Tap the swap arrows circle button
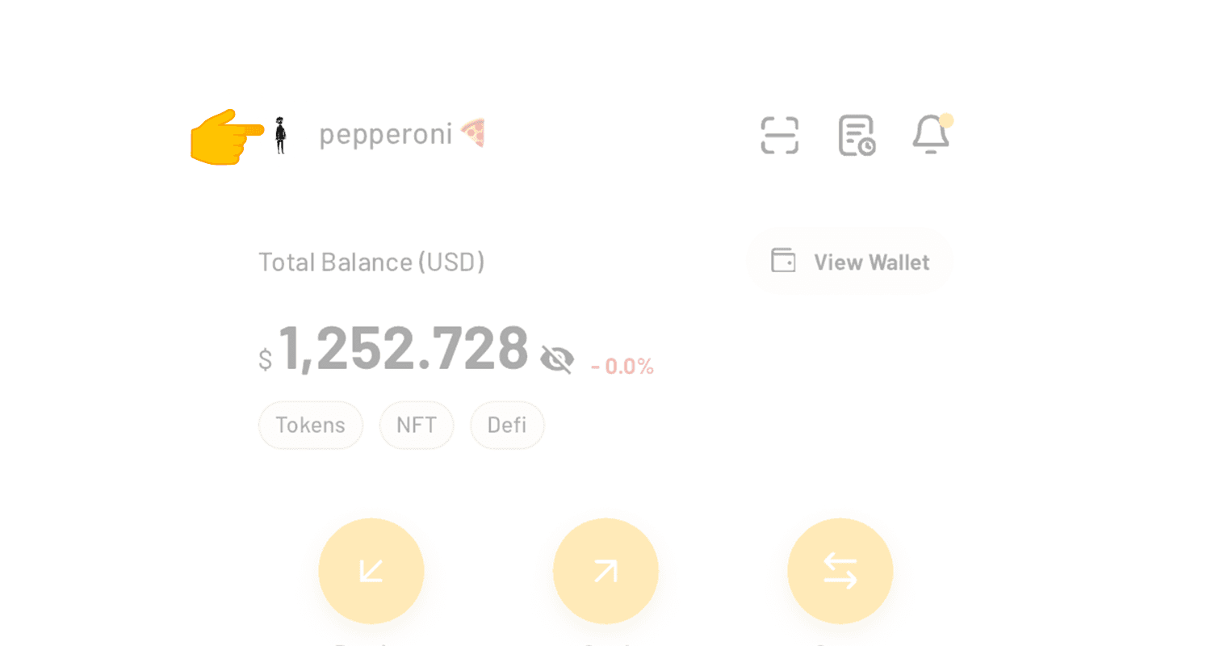1211x646 pixels. (x=840, y=571)
